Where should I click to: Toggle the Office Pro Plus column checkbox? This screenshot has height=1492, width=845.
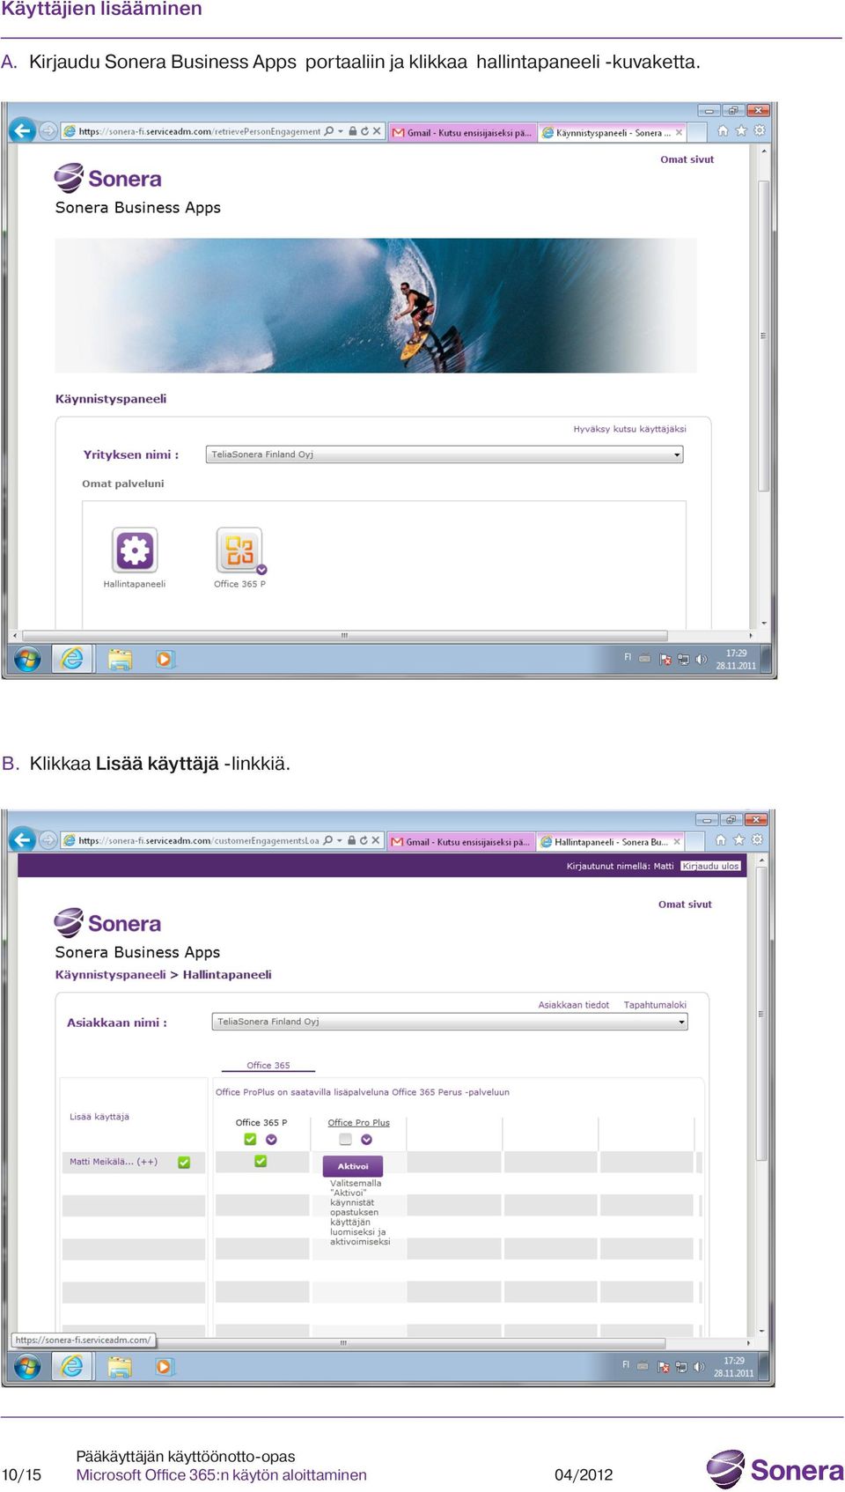tap(345, 1140)
